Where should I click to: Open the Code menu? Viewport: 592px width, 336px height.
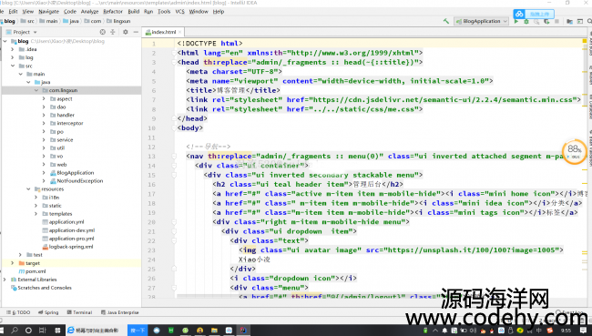pyautogui.click(x=70, y=12)
